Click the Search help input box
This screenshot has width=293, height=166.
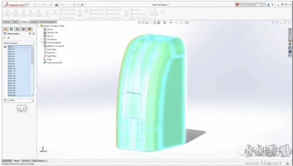(250, 5)
